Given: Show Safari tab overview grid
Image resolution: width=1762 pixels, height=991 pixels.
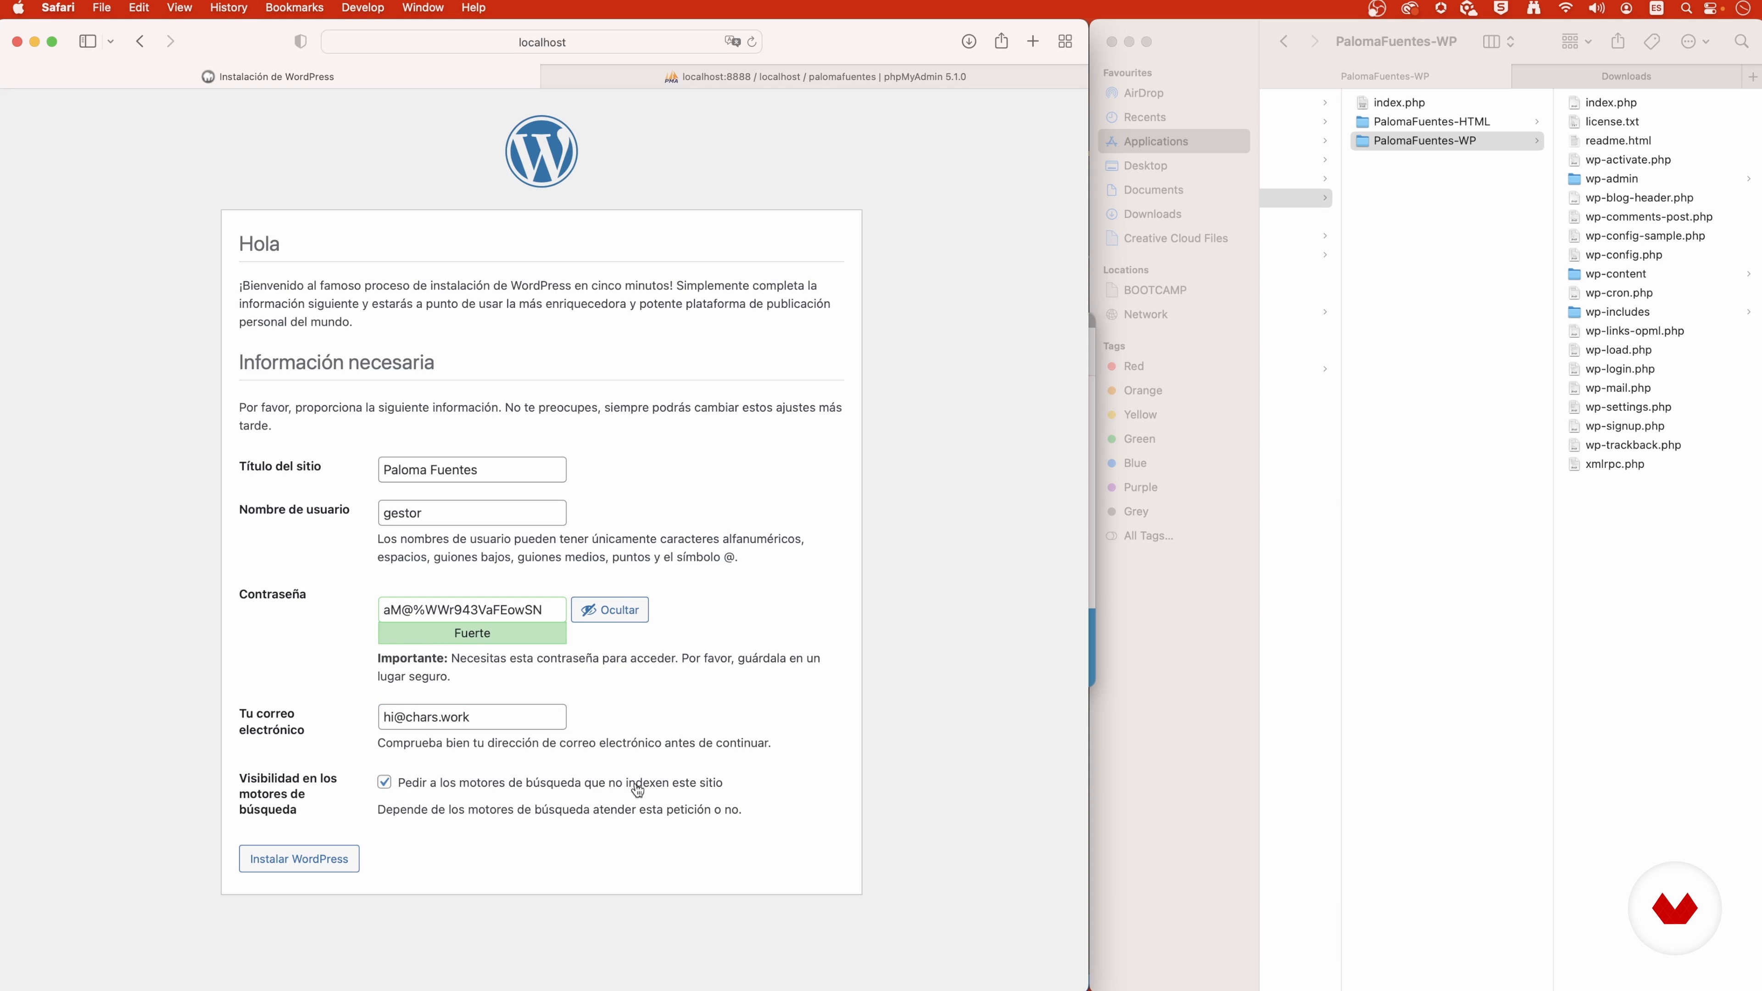Looking at the screenshot, I should coord(1065,42).
